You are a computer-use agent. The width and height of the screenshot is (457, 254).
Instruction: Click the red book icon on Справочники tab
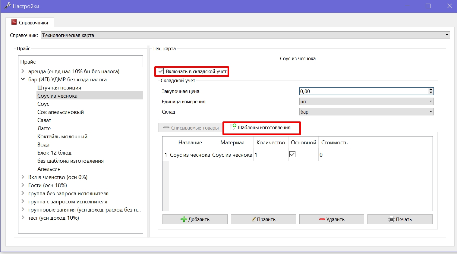click(14, 22)
